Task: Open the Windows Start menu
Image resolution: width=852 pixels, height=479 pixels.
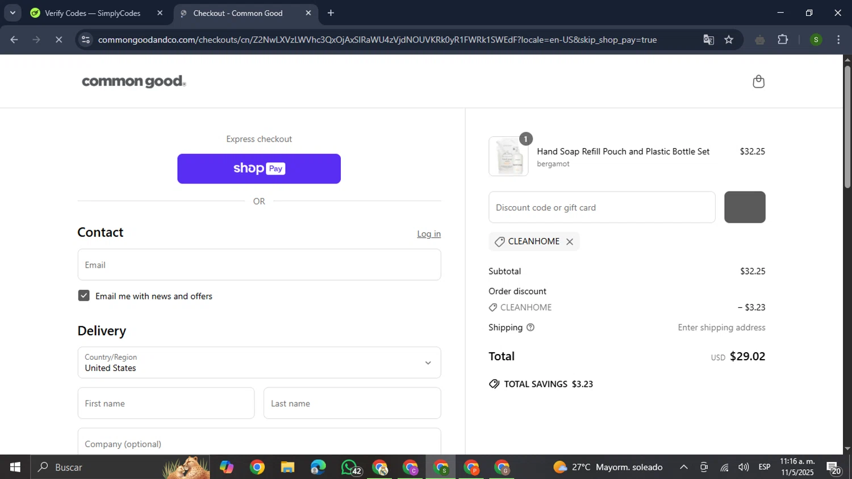Action: pos(15,467)
